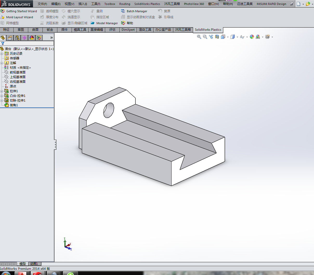The image size is (314, 275).
Task: Click the Model Manager icon
Action: tap(93, 23)
